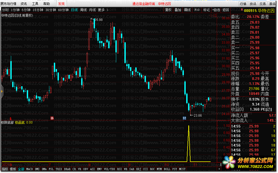Select the 1分钟 timeframe
Screen dimensions: 278x173
15,10
